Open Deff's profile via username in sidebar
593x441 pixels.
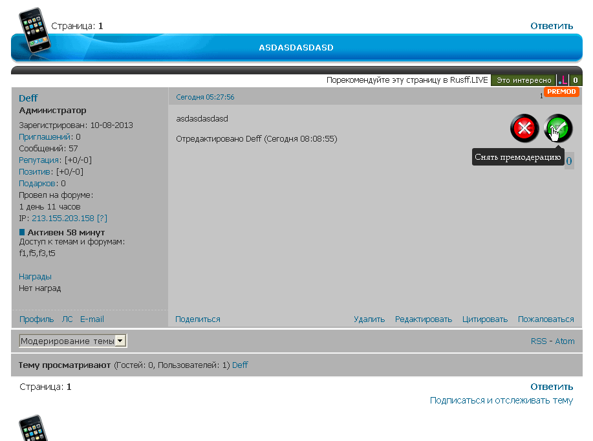(x=28, y=98)
